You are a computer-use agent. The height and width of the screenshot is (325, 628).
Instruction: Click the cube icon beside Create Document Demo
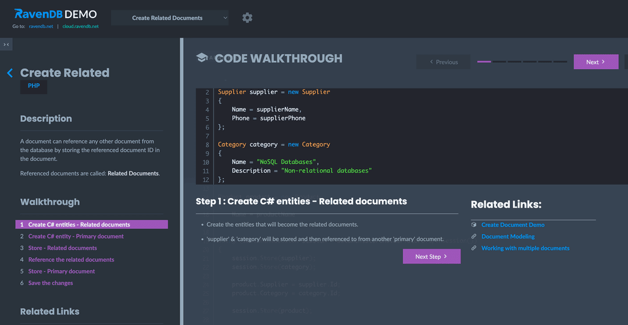[474, 225]
